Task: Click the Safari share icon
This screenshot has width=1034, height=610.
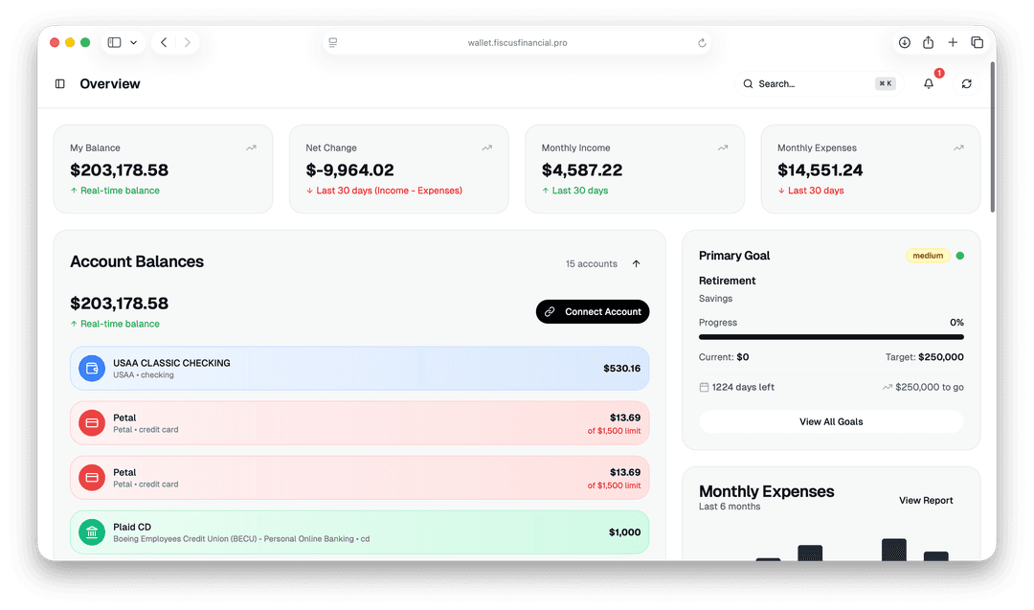Action: [928, 42]
